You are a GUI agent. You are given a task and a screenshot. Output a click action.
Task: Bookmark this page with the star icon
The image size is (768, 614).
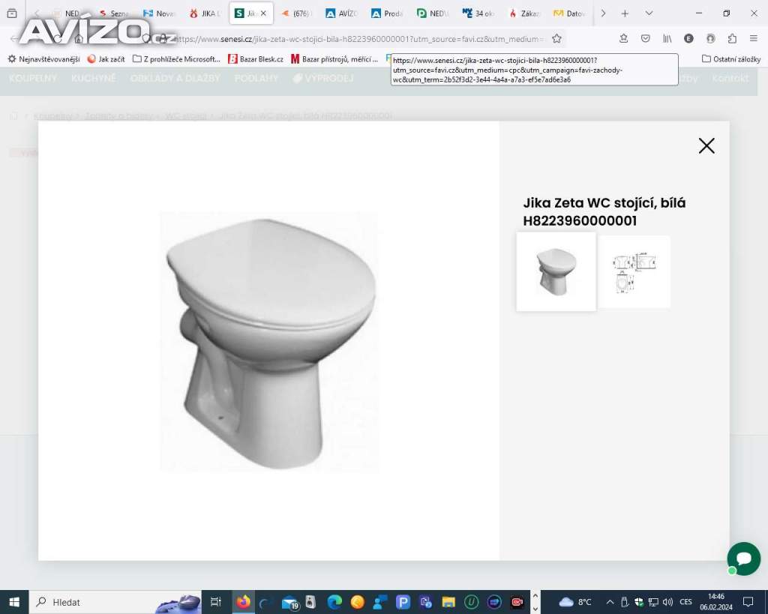[556, 39]
